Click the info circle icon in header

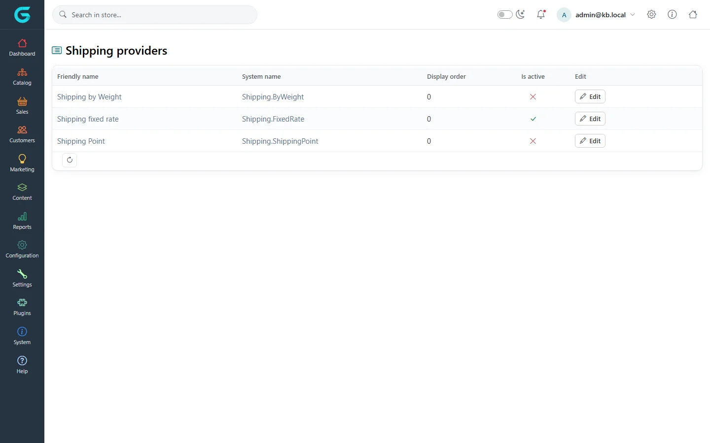pos(672,15)
